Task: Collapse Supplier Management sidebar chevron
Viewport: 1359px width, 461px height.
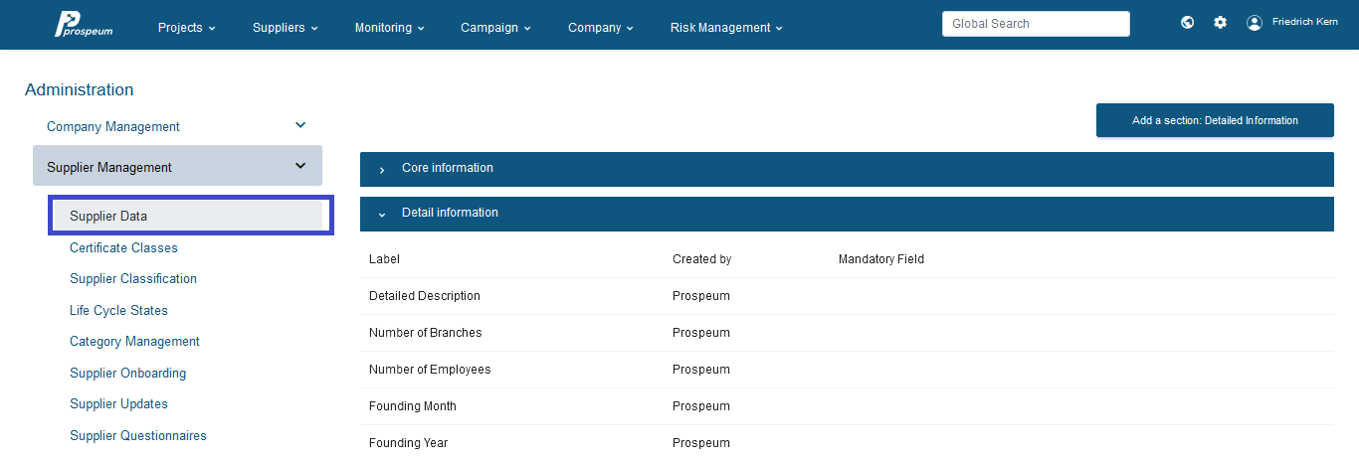Action: click(300, 166)
